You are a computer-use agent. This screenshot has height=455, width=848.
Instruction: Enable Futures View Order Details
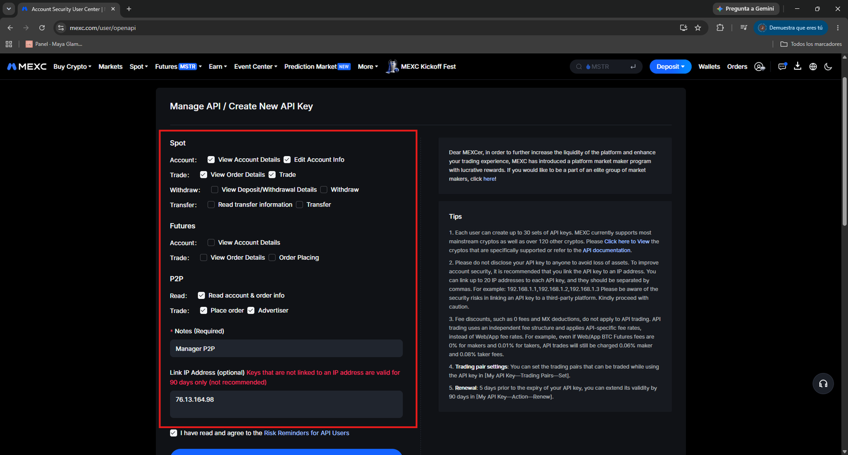pyautogui.click(x=204, y=258)
